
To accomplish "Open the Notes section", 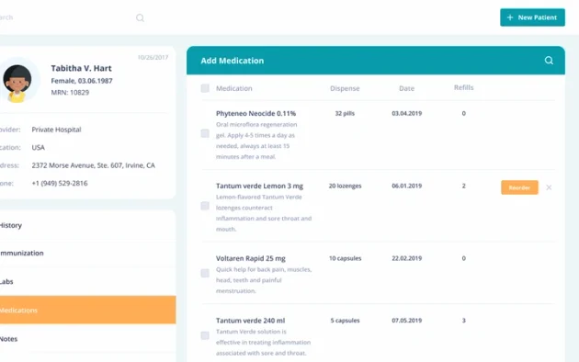I will pyautogui.click(x=88, y=339).
